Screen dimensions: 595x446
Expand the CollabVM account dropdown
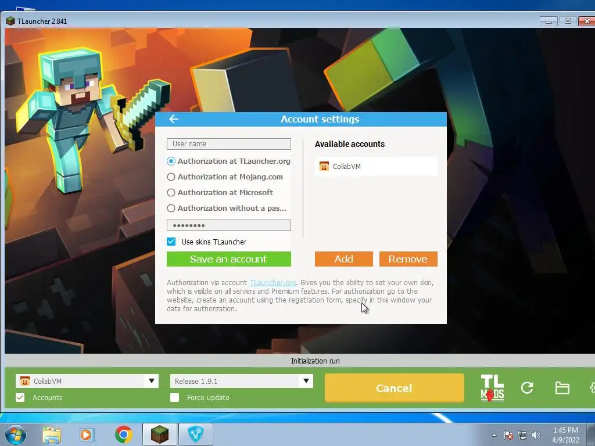point(152,381)
